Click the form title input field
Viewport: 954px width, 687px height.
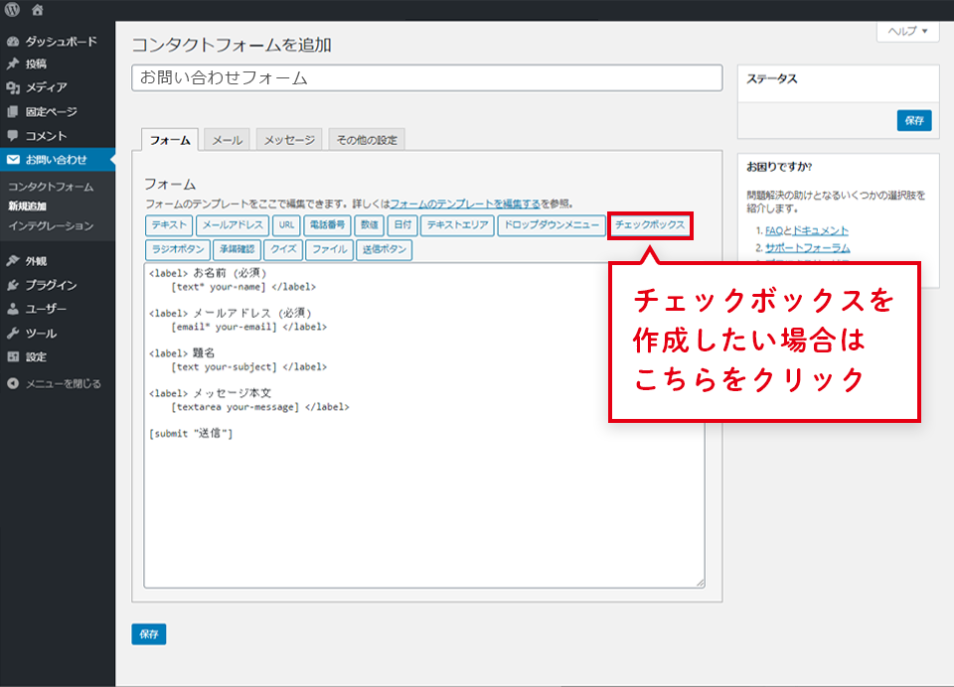point(426,77)
